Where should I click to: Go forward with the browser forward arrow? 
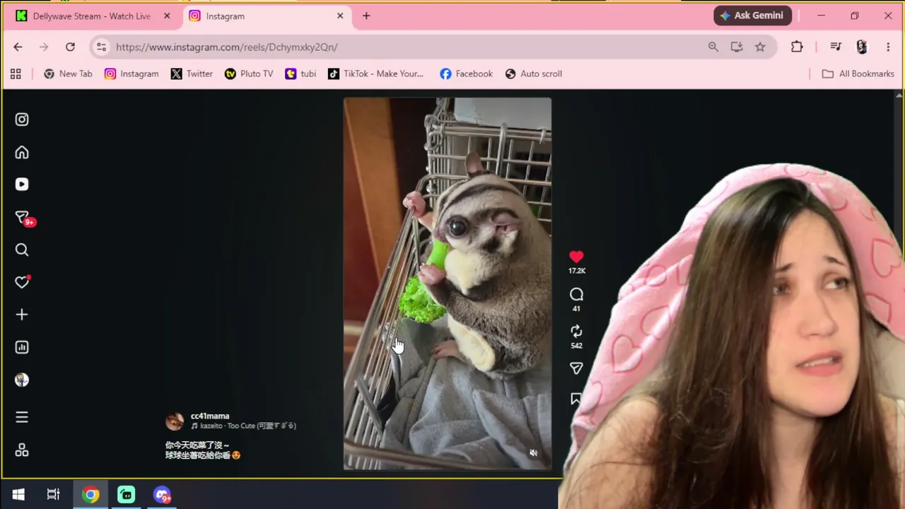[44, 47]
